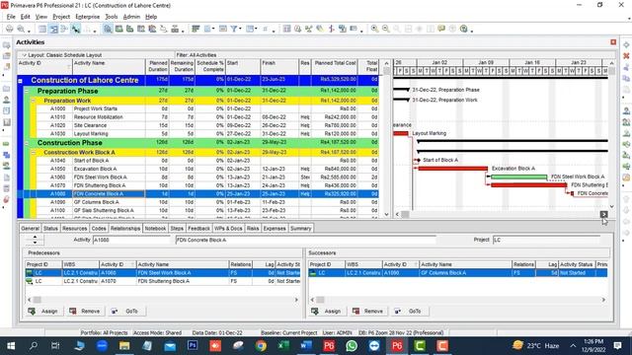
Task: Collapse the Construction Phase group
Action: pos(27,143)
